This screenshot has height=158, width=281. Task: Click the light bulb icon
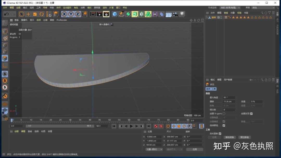pos(182,14)
